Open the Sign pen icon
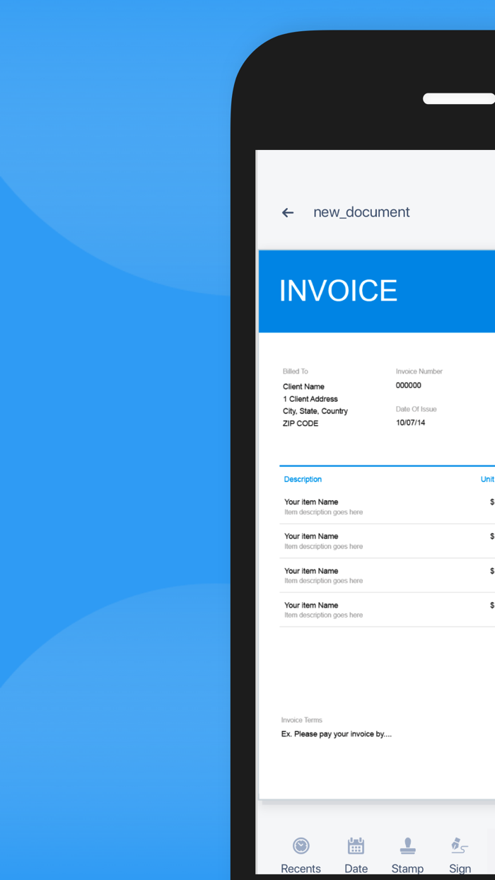This screenshot has height=880, width=495. tap(460, 845)
